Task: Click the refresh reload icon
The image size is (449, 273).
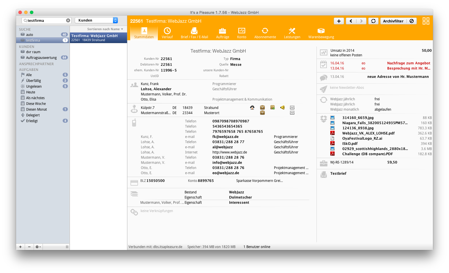Action: pos(373,21)
